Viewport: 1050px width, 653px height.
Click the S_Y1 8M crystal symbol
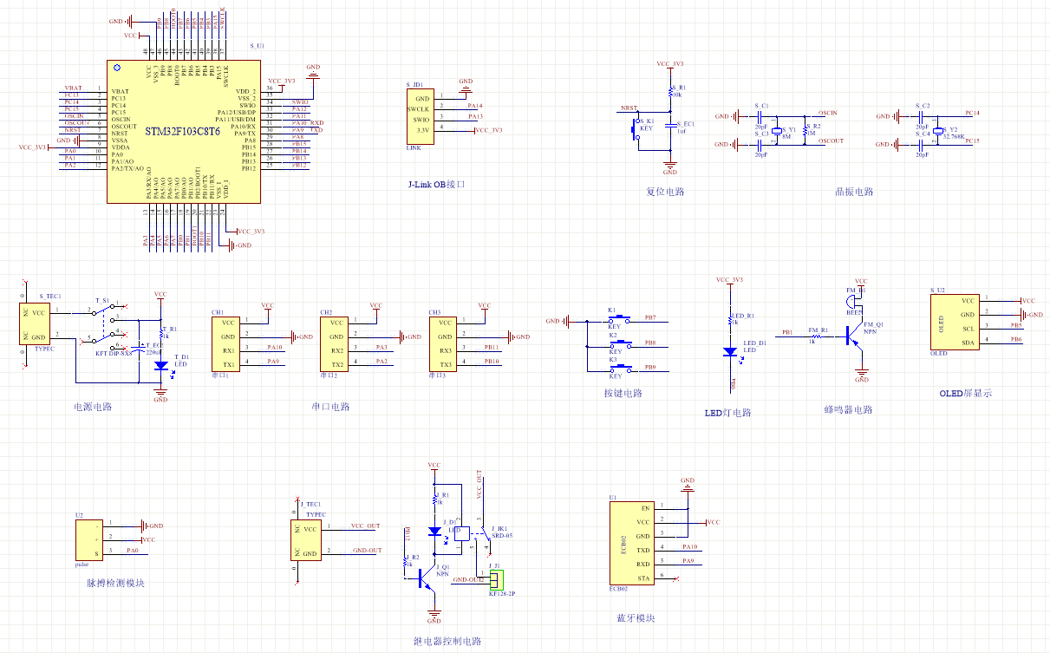[x=778, y=130]
